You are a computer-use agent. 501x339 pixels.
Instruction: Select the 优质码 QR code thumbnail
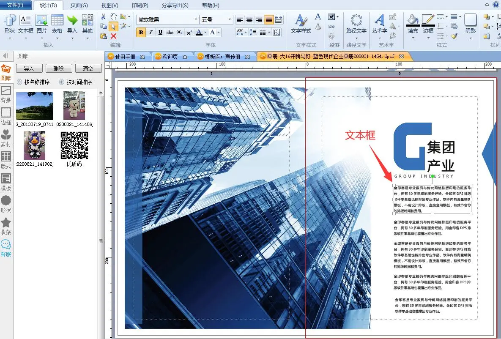74,145
